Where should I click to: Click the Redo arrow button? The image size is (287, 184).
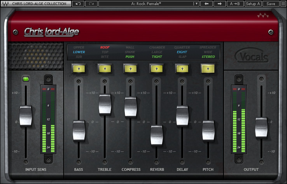coord(91,3)
